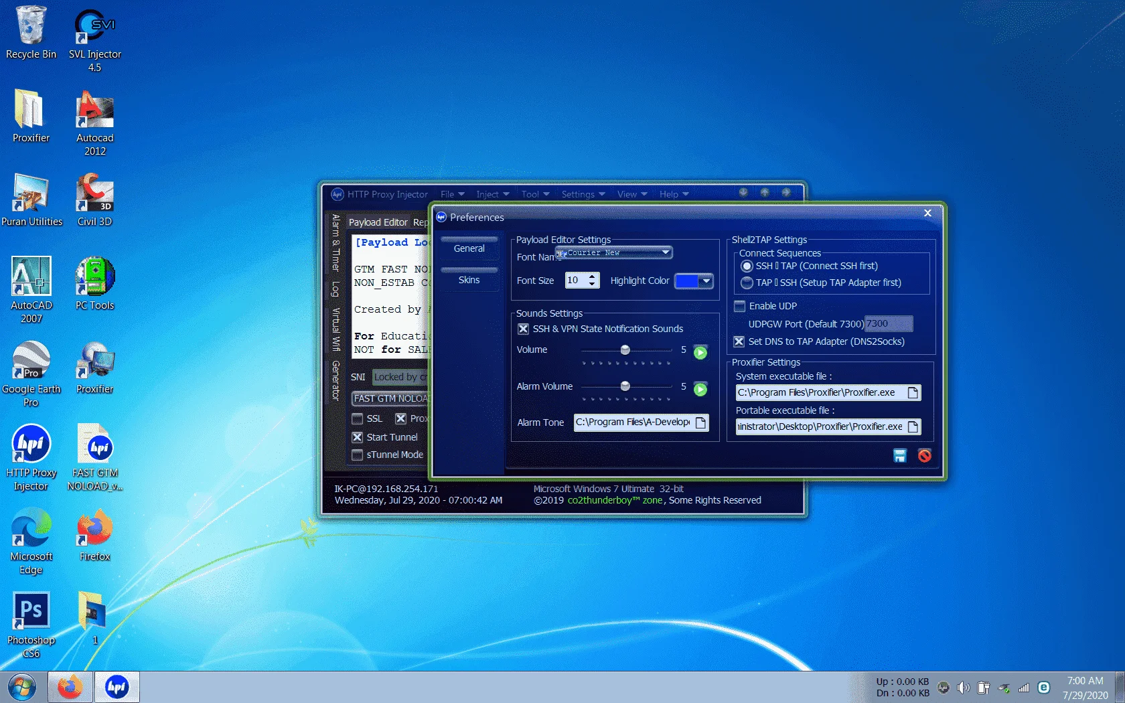Expand Tool menu in HTTP Proxy Injector
The image size is (1125, 703).
pyautogui.click(x=535, y=194)
